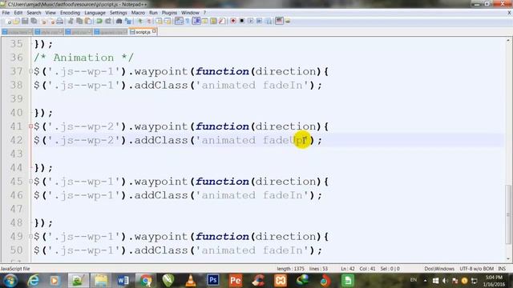Click line number 43 in margin
This screenshot has width=513, height=288.
[x=17, y=154]
